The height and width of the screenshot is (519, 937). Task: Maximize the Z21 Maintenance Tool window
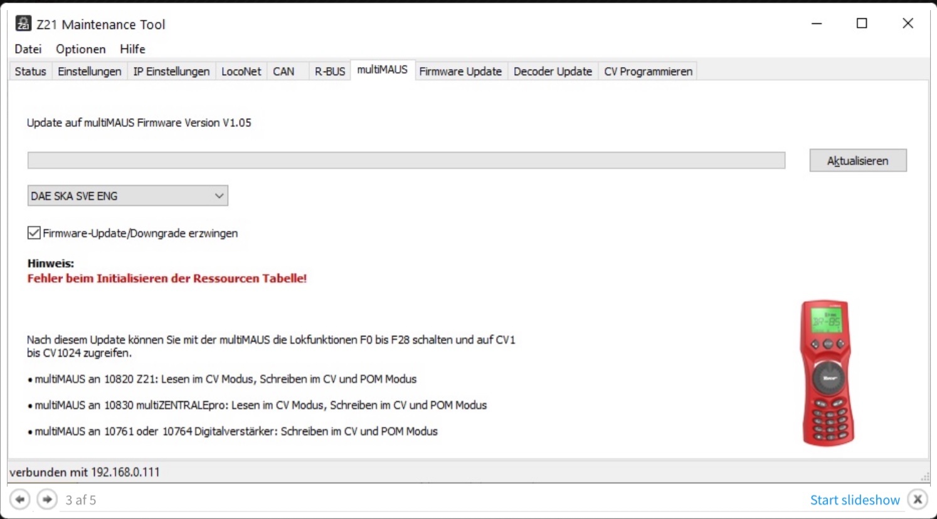[x=862, y=24]
